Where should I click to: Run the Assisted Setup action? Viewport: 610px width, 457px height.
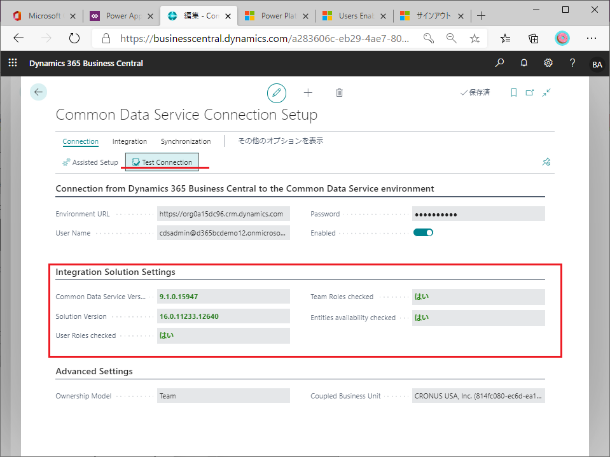point(90,162)
